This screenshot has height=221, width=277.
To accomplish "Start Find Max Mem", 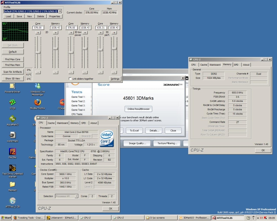I will (x=13, y=65).
